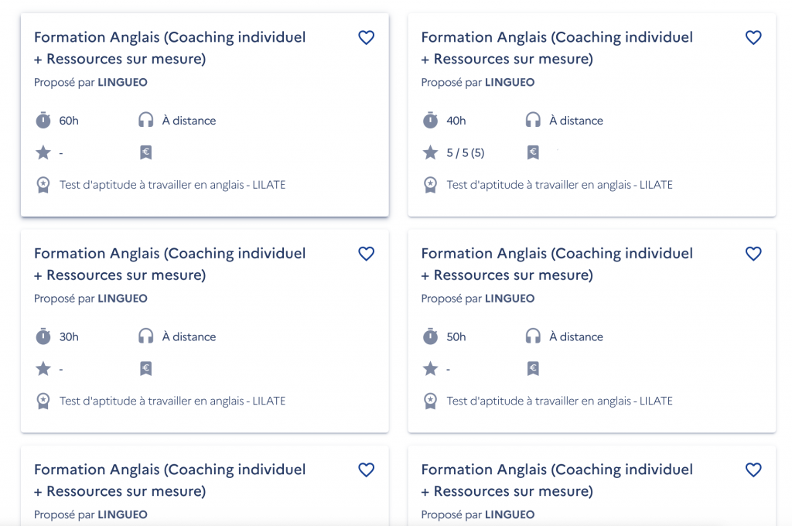Screen dimensions: 792x526
Task: Click the headphones icon in the 40h card
Action: 533,120
